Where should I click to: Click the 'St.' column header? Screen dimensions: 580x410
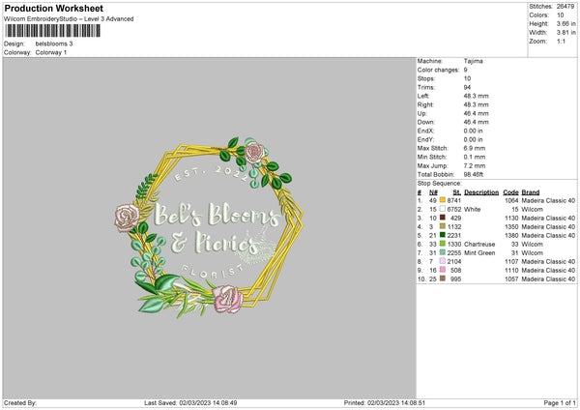[x=457, y=192]
